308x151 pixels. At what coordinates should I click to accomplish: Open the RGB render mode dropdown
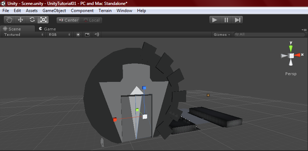coord(59,34)
